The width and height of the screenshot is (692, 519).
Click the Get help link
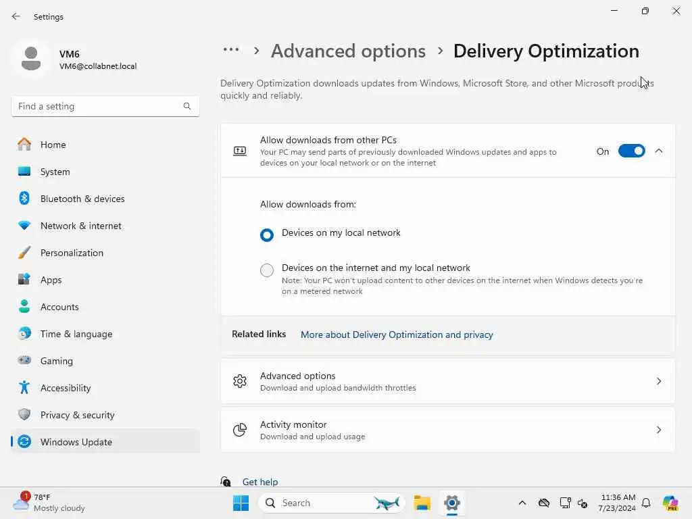[260, 482]
